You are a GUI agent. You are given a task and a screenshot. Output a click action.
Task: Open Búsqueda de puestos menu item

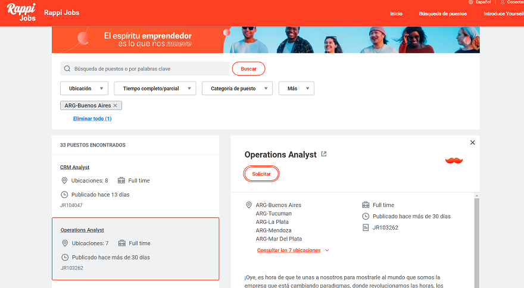443,14
